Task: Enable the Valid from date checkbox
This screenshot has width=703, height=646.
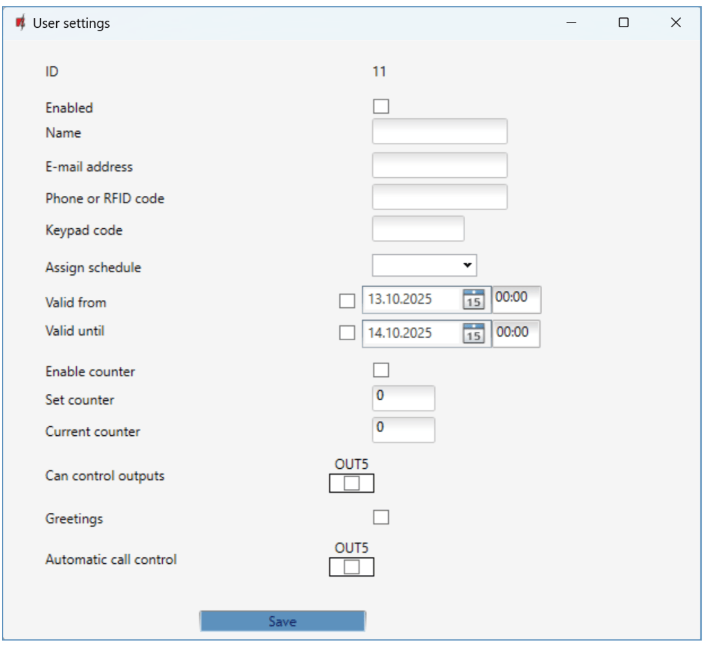Action: (347, 300)
